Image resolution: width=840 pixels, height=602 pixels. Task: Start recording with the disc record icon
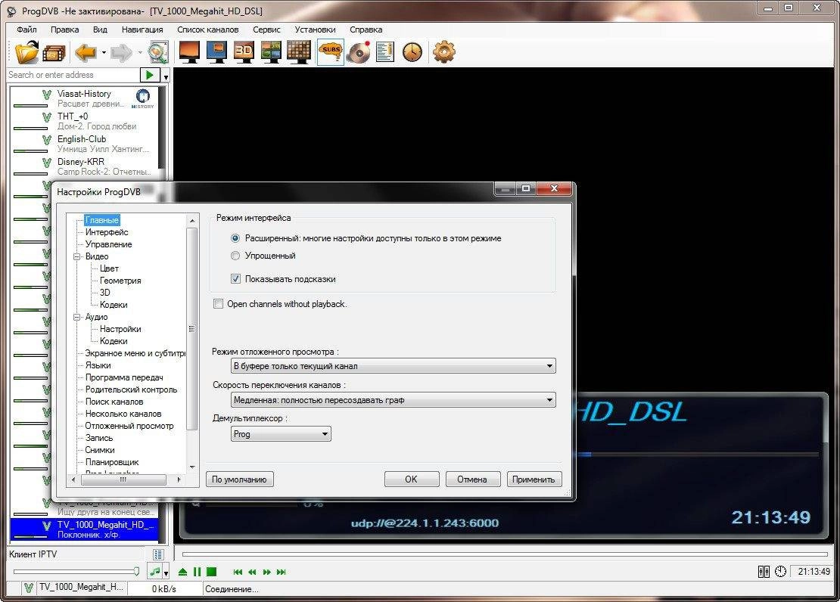pos(359,52)
